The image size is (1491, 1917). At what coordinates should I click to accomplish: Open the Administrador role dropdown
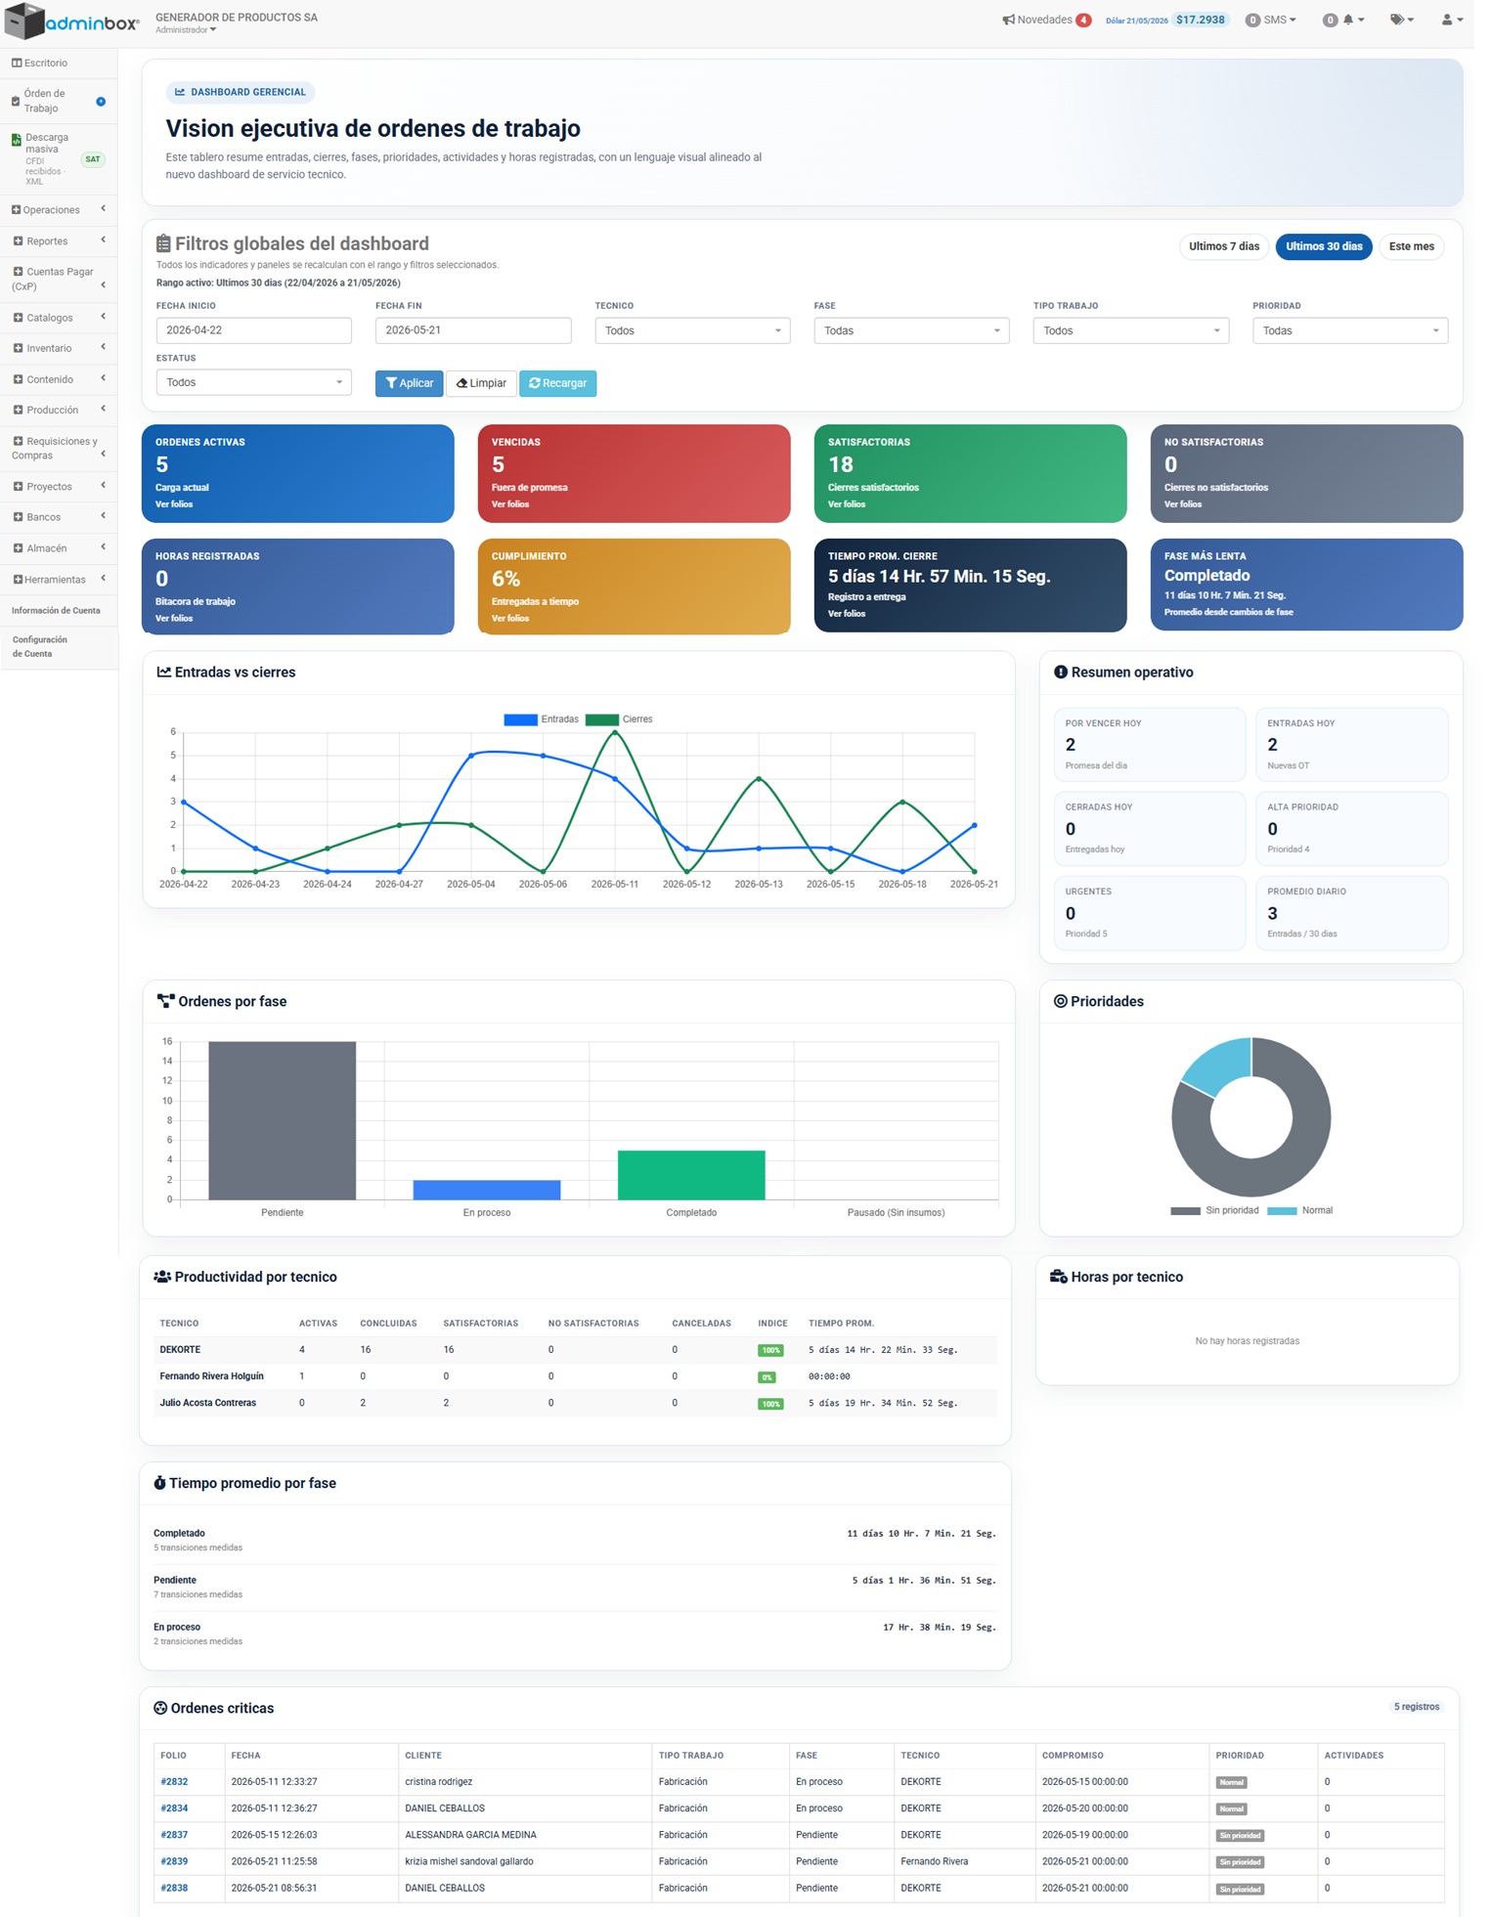pos(186,30)
